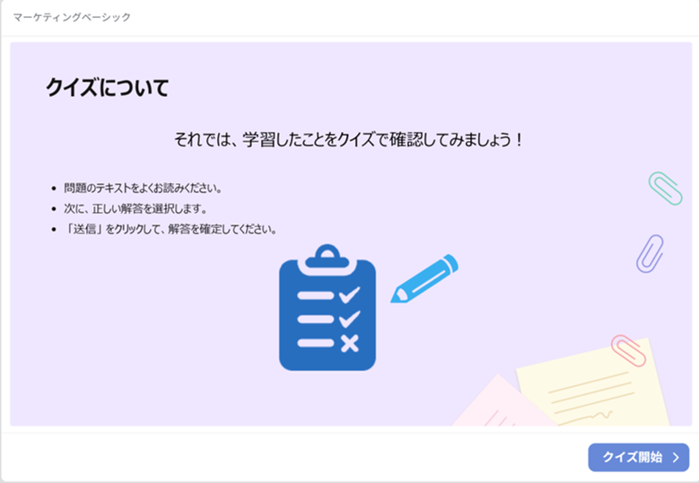Viewport: 699px width, 483px height.
Task: Click the pink paperclip icon
Action: tap(628, 350)
